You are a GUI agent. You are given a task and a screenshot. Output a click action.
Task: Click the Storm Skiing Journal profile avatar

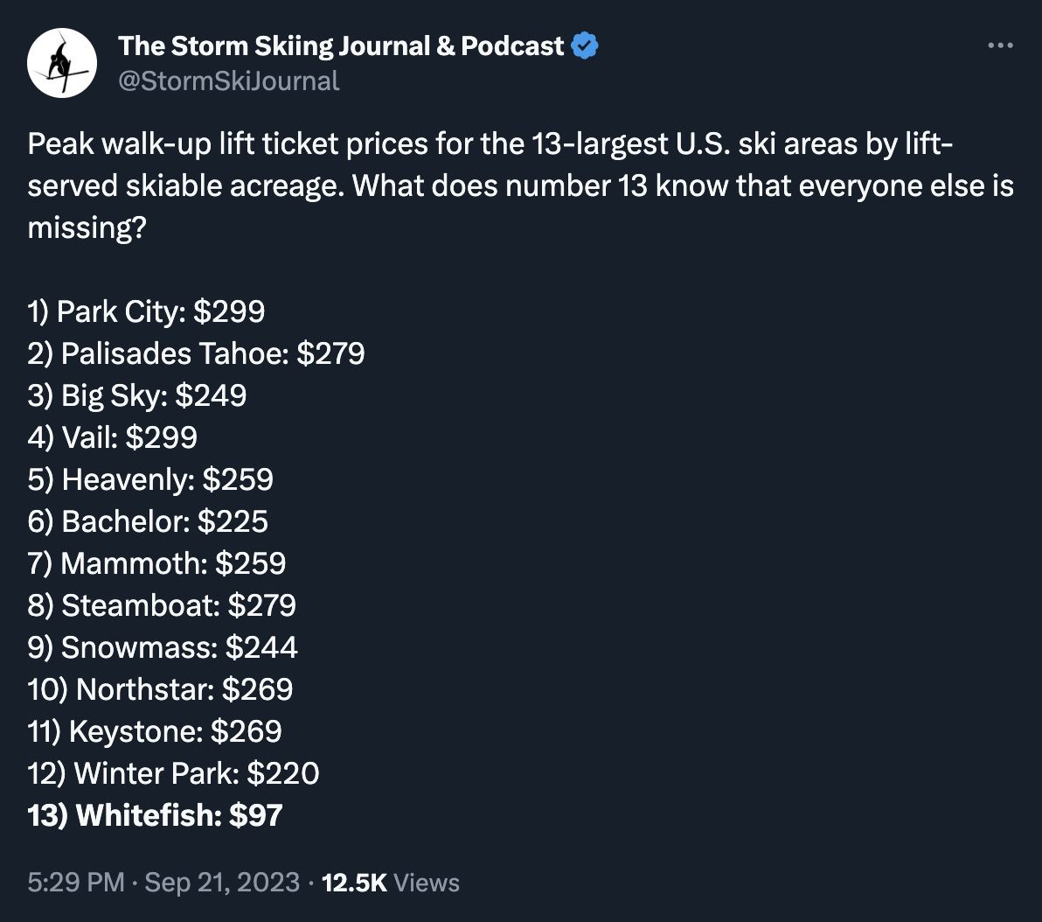click(63, 61)
